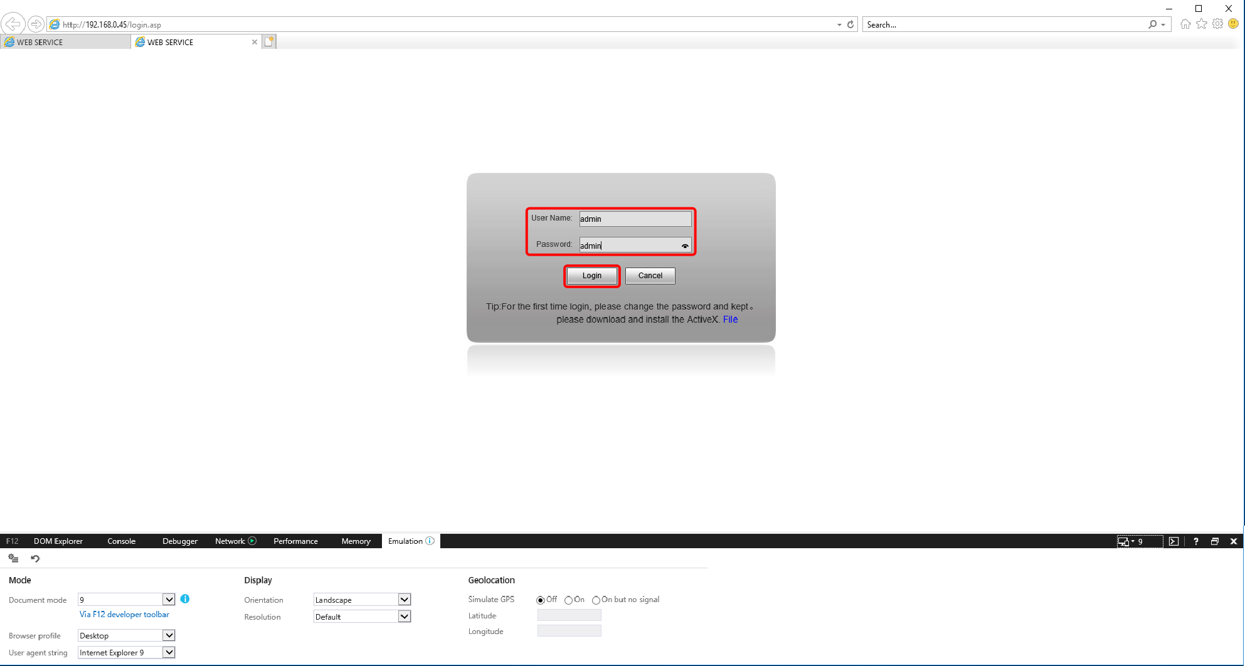
Task: Open the Console tab in dev tools
Action: (x=121, y=541)
